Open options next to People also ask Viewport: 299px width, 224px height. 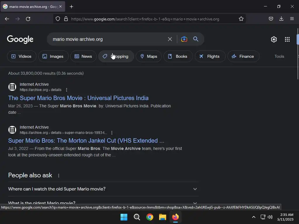[59, 176]
